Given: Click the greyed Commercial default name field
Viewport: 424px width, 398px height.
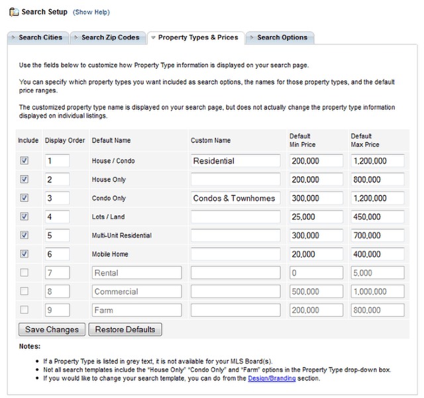Looking at the screenshot, I should pyautogui.click(x=137, y=291).
